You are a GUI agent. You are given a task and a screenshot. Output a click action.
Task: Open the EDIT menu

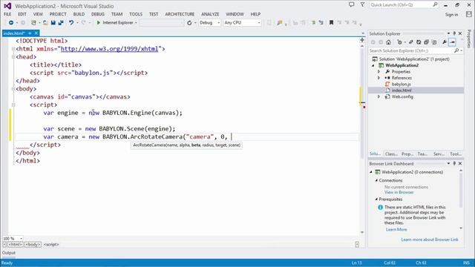click(x=22, y=14)
